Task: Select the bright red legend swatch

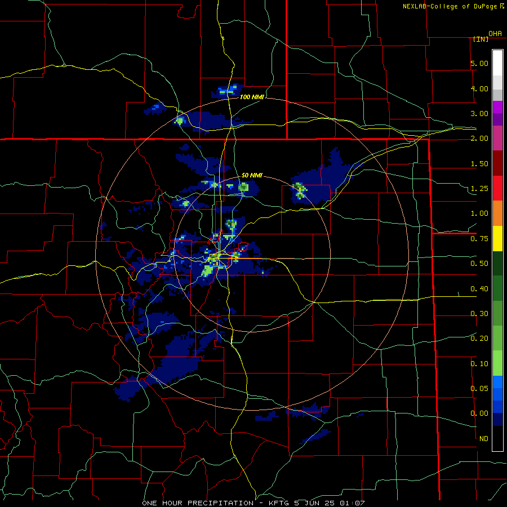Action: pyautogui.click(x=497, y=188)
